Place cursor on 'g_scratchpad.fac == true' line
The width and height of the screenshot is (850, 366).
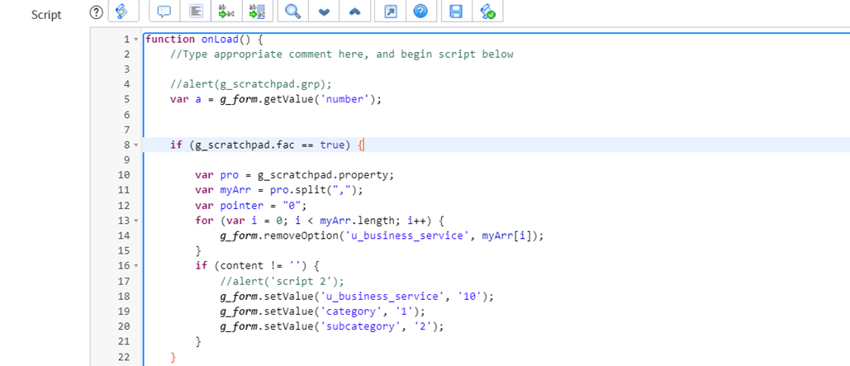[x=268, y=145]
